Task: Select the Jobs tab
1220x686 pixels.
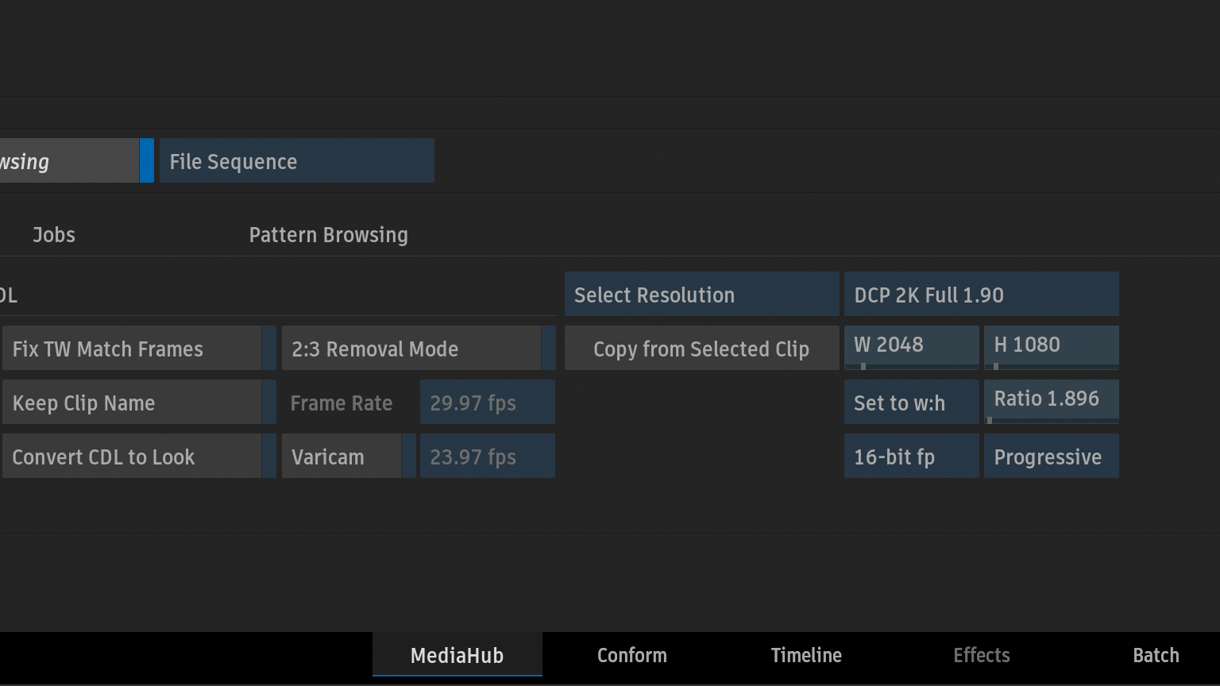Action: 54,235
